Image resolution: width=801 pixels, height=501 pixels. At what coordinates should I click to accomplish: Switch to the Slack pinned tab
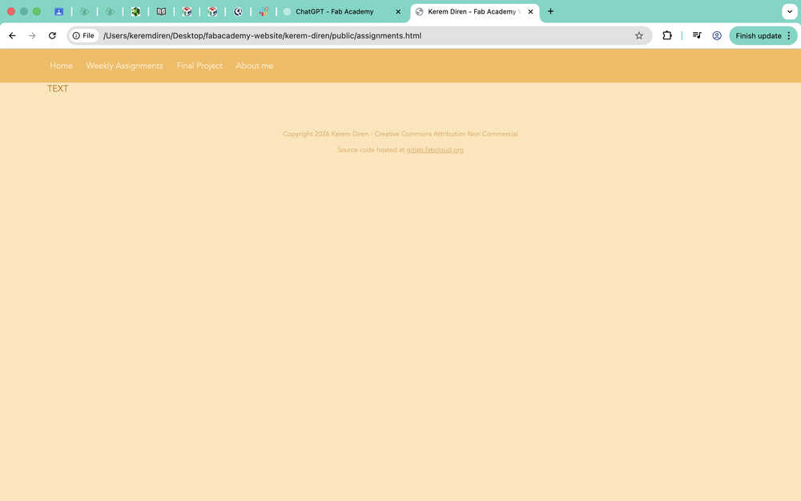click(264, 12)
